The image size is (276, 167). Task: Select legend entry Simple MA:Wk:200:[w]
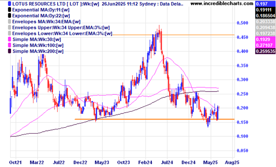pos(38,51)
